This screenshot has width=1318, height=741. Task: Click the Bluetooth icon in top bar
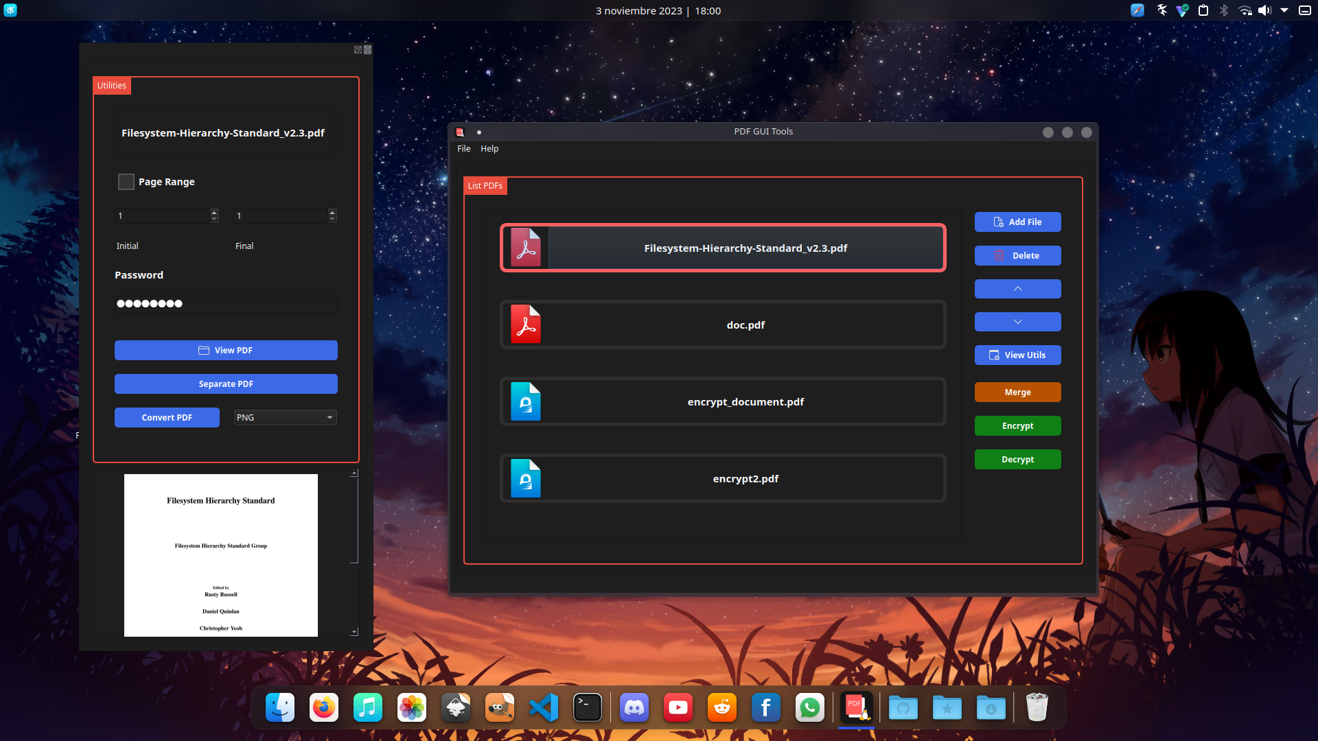[1224, 10]
